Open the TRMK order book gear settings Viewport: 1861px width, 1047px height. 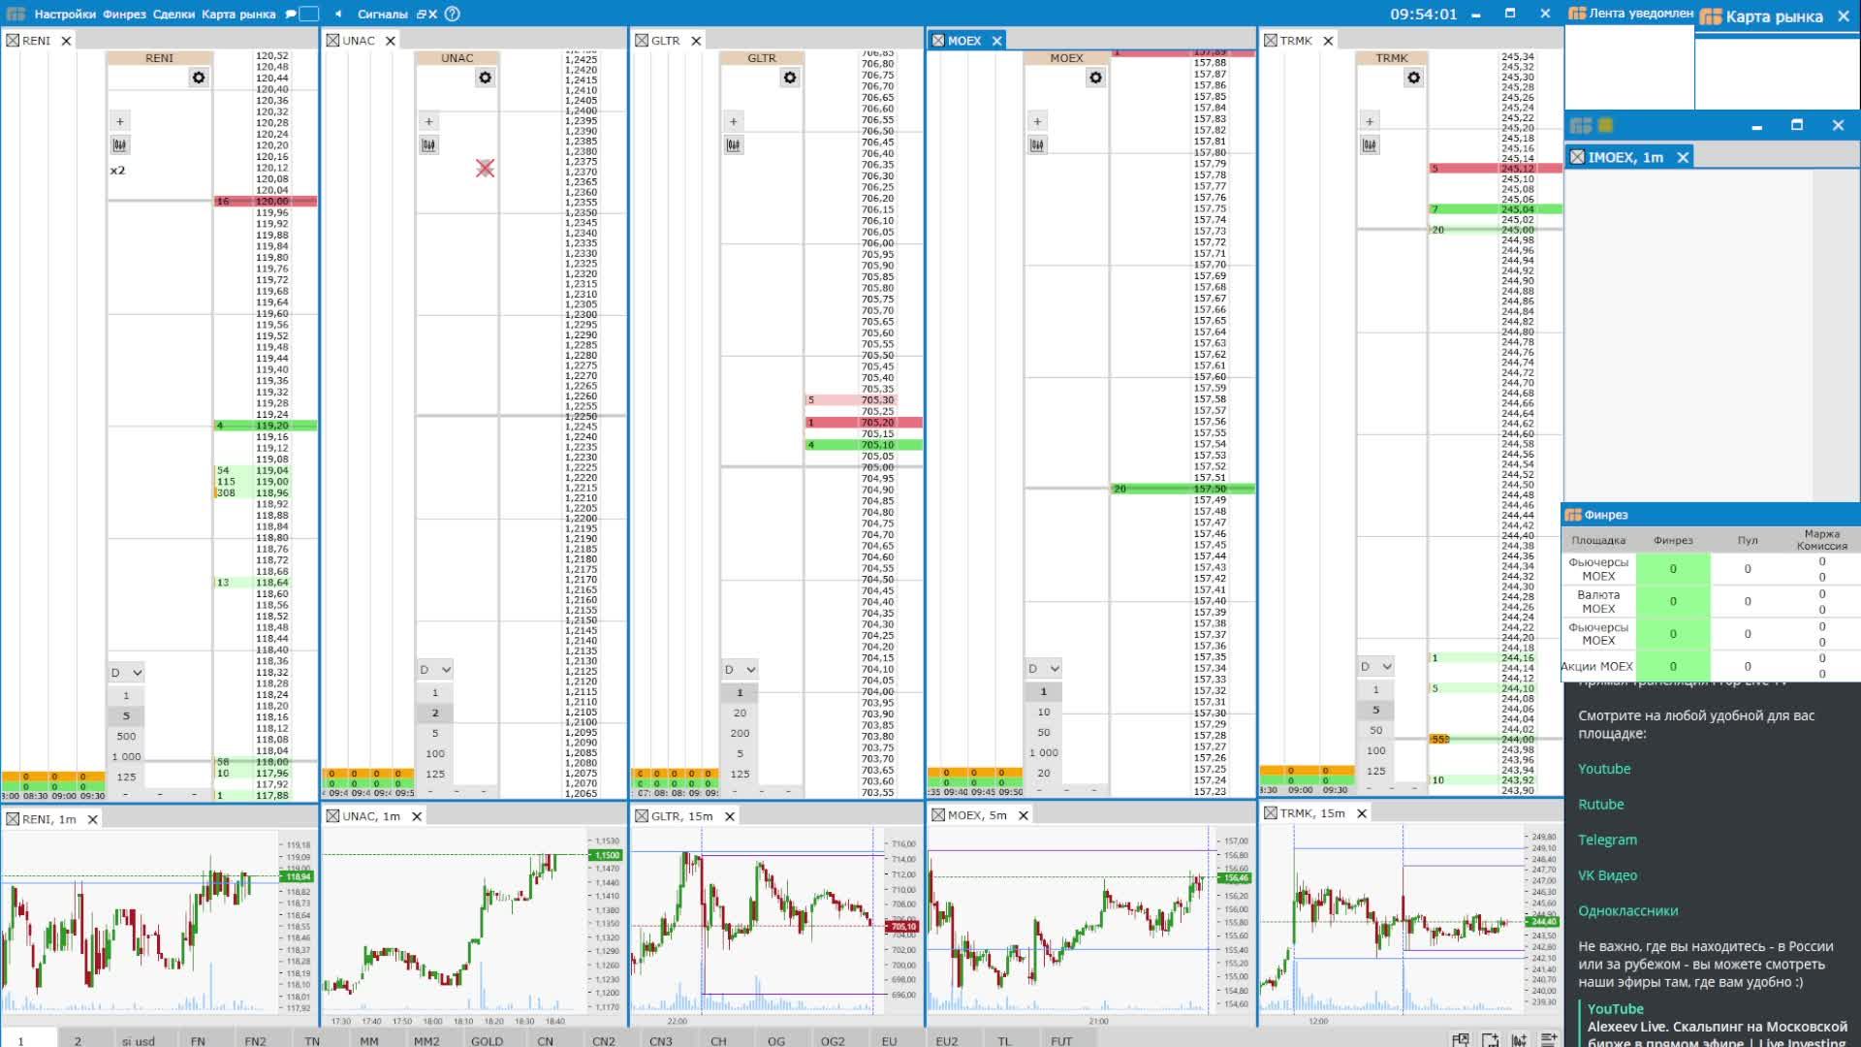(1414, 78)
